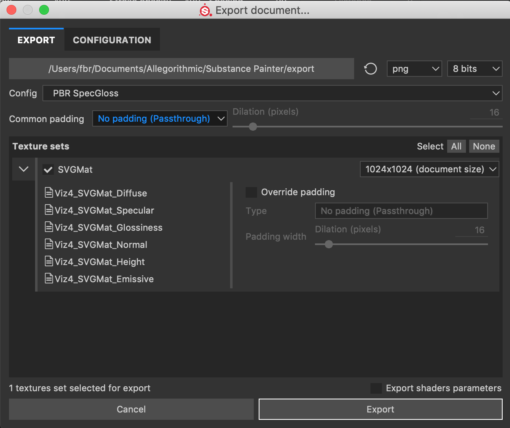Open the png file format dropdown

414,69
